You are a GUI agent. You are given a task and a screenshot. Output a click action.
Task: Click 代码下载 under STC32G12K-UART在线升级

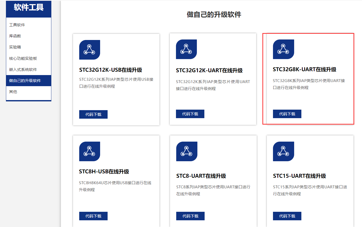point(190,114)
